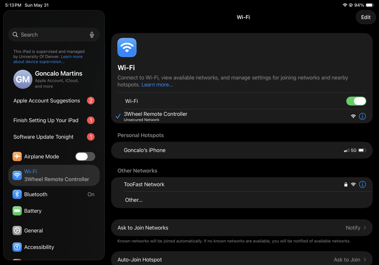Click the Airplane Mode orange icon

[17, 156]
